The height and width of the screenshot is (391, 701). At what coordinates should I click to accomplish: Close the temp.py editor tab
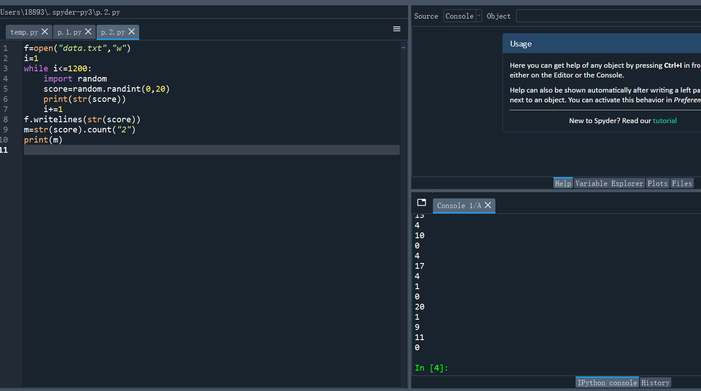point(45,32)
